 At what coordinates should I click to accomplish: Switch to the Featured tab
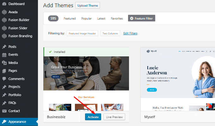click(x=70, y=19)
